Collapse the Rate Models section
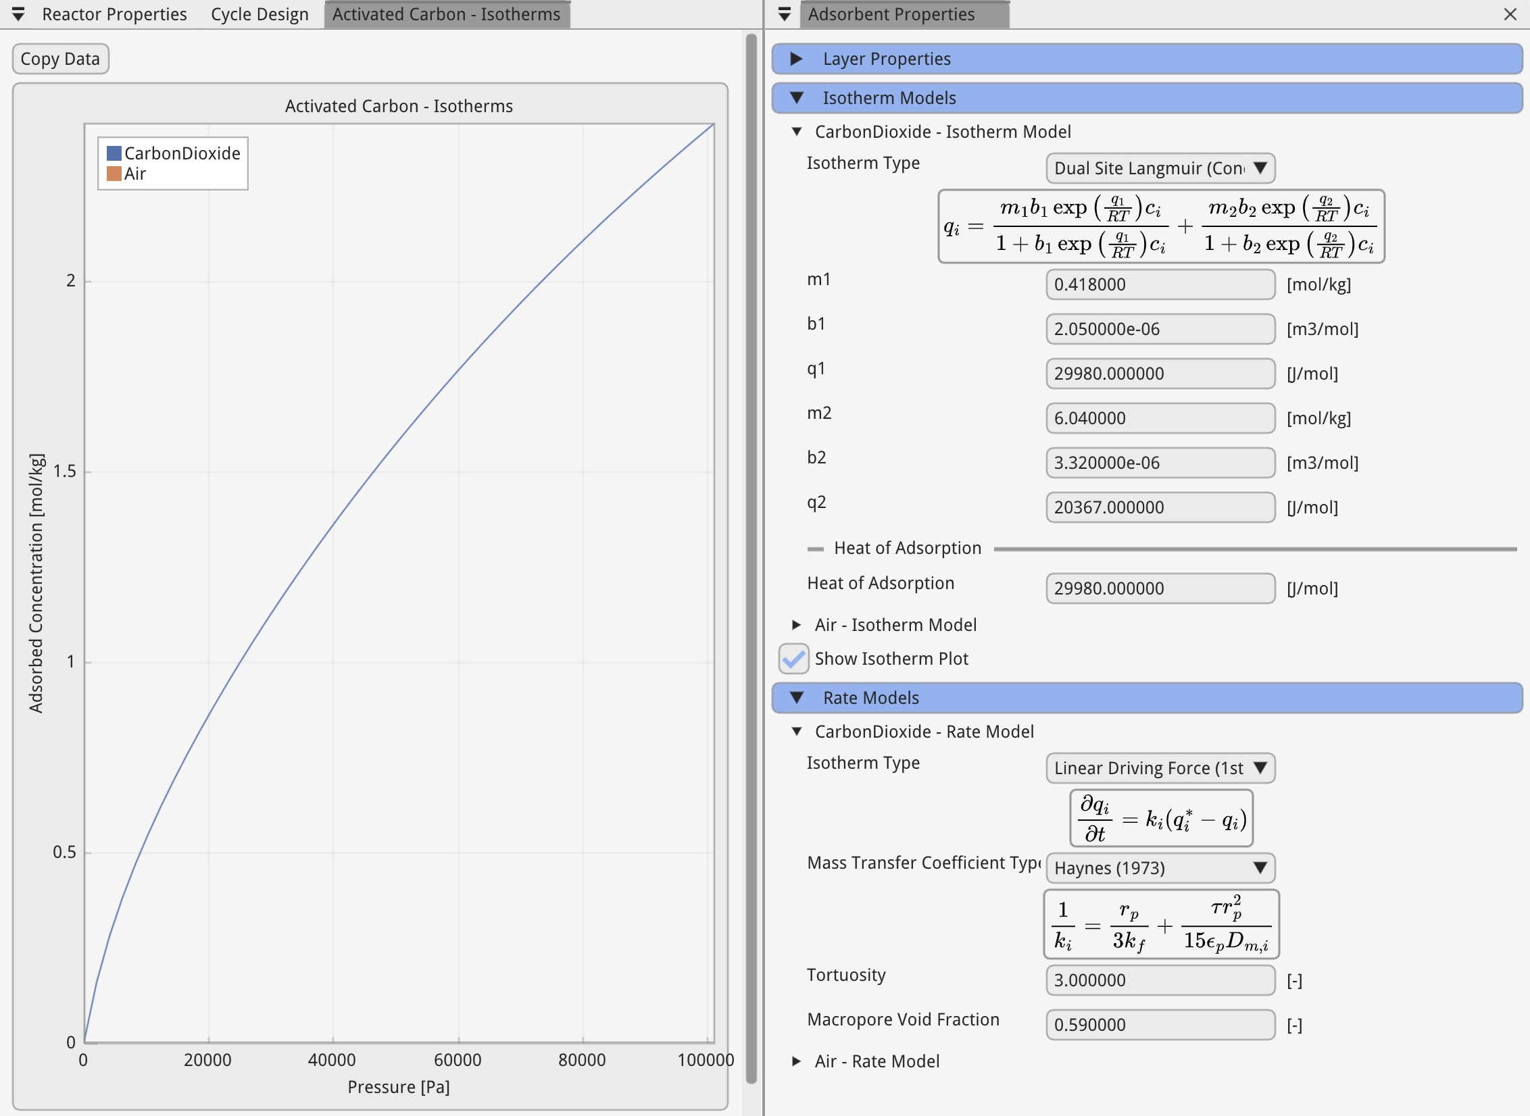 click(797, 698)
